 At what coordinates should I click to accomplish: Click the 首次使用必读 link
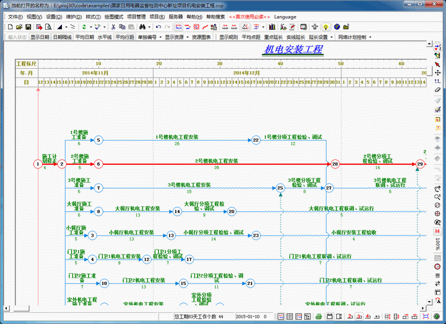[248, 17]
